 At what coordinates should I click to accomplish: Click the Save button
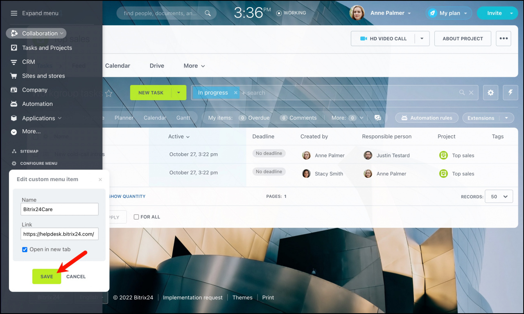[47, 277]
